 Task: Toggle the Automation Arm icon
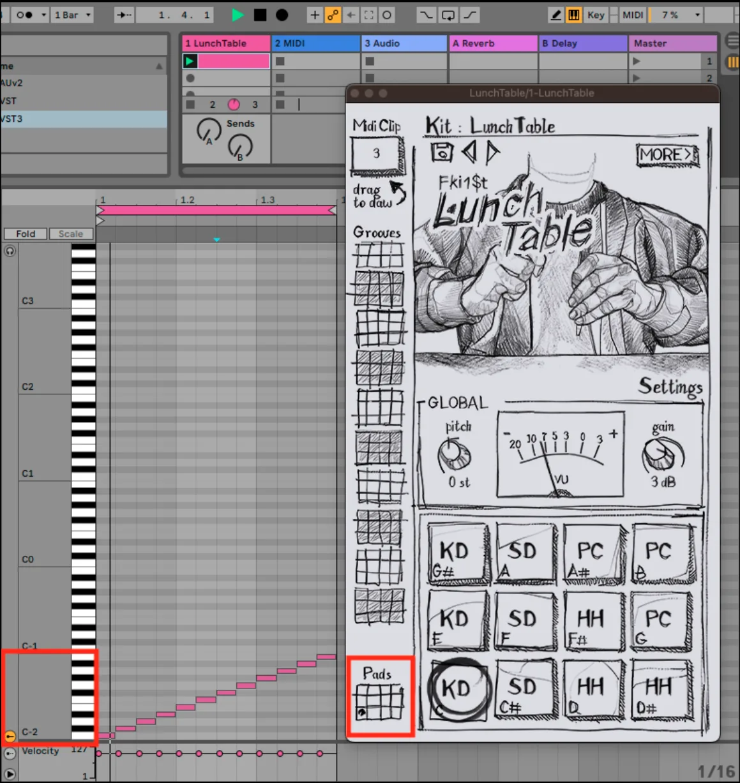tap(333, 15)
